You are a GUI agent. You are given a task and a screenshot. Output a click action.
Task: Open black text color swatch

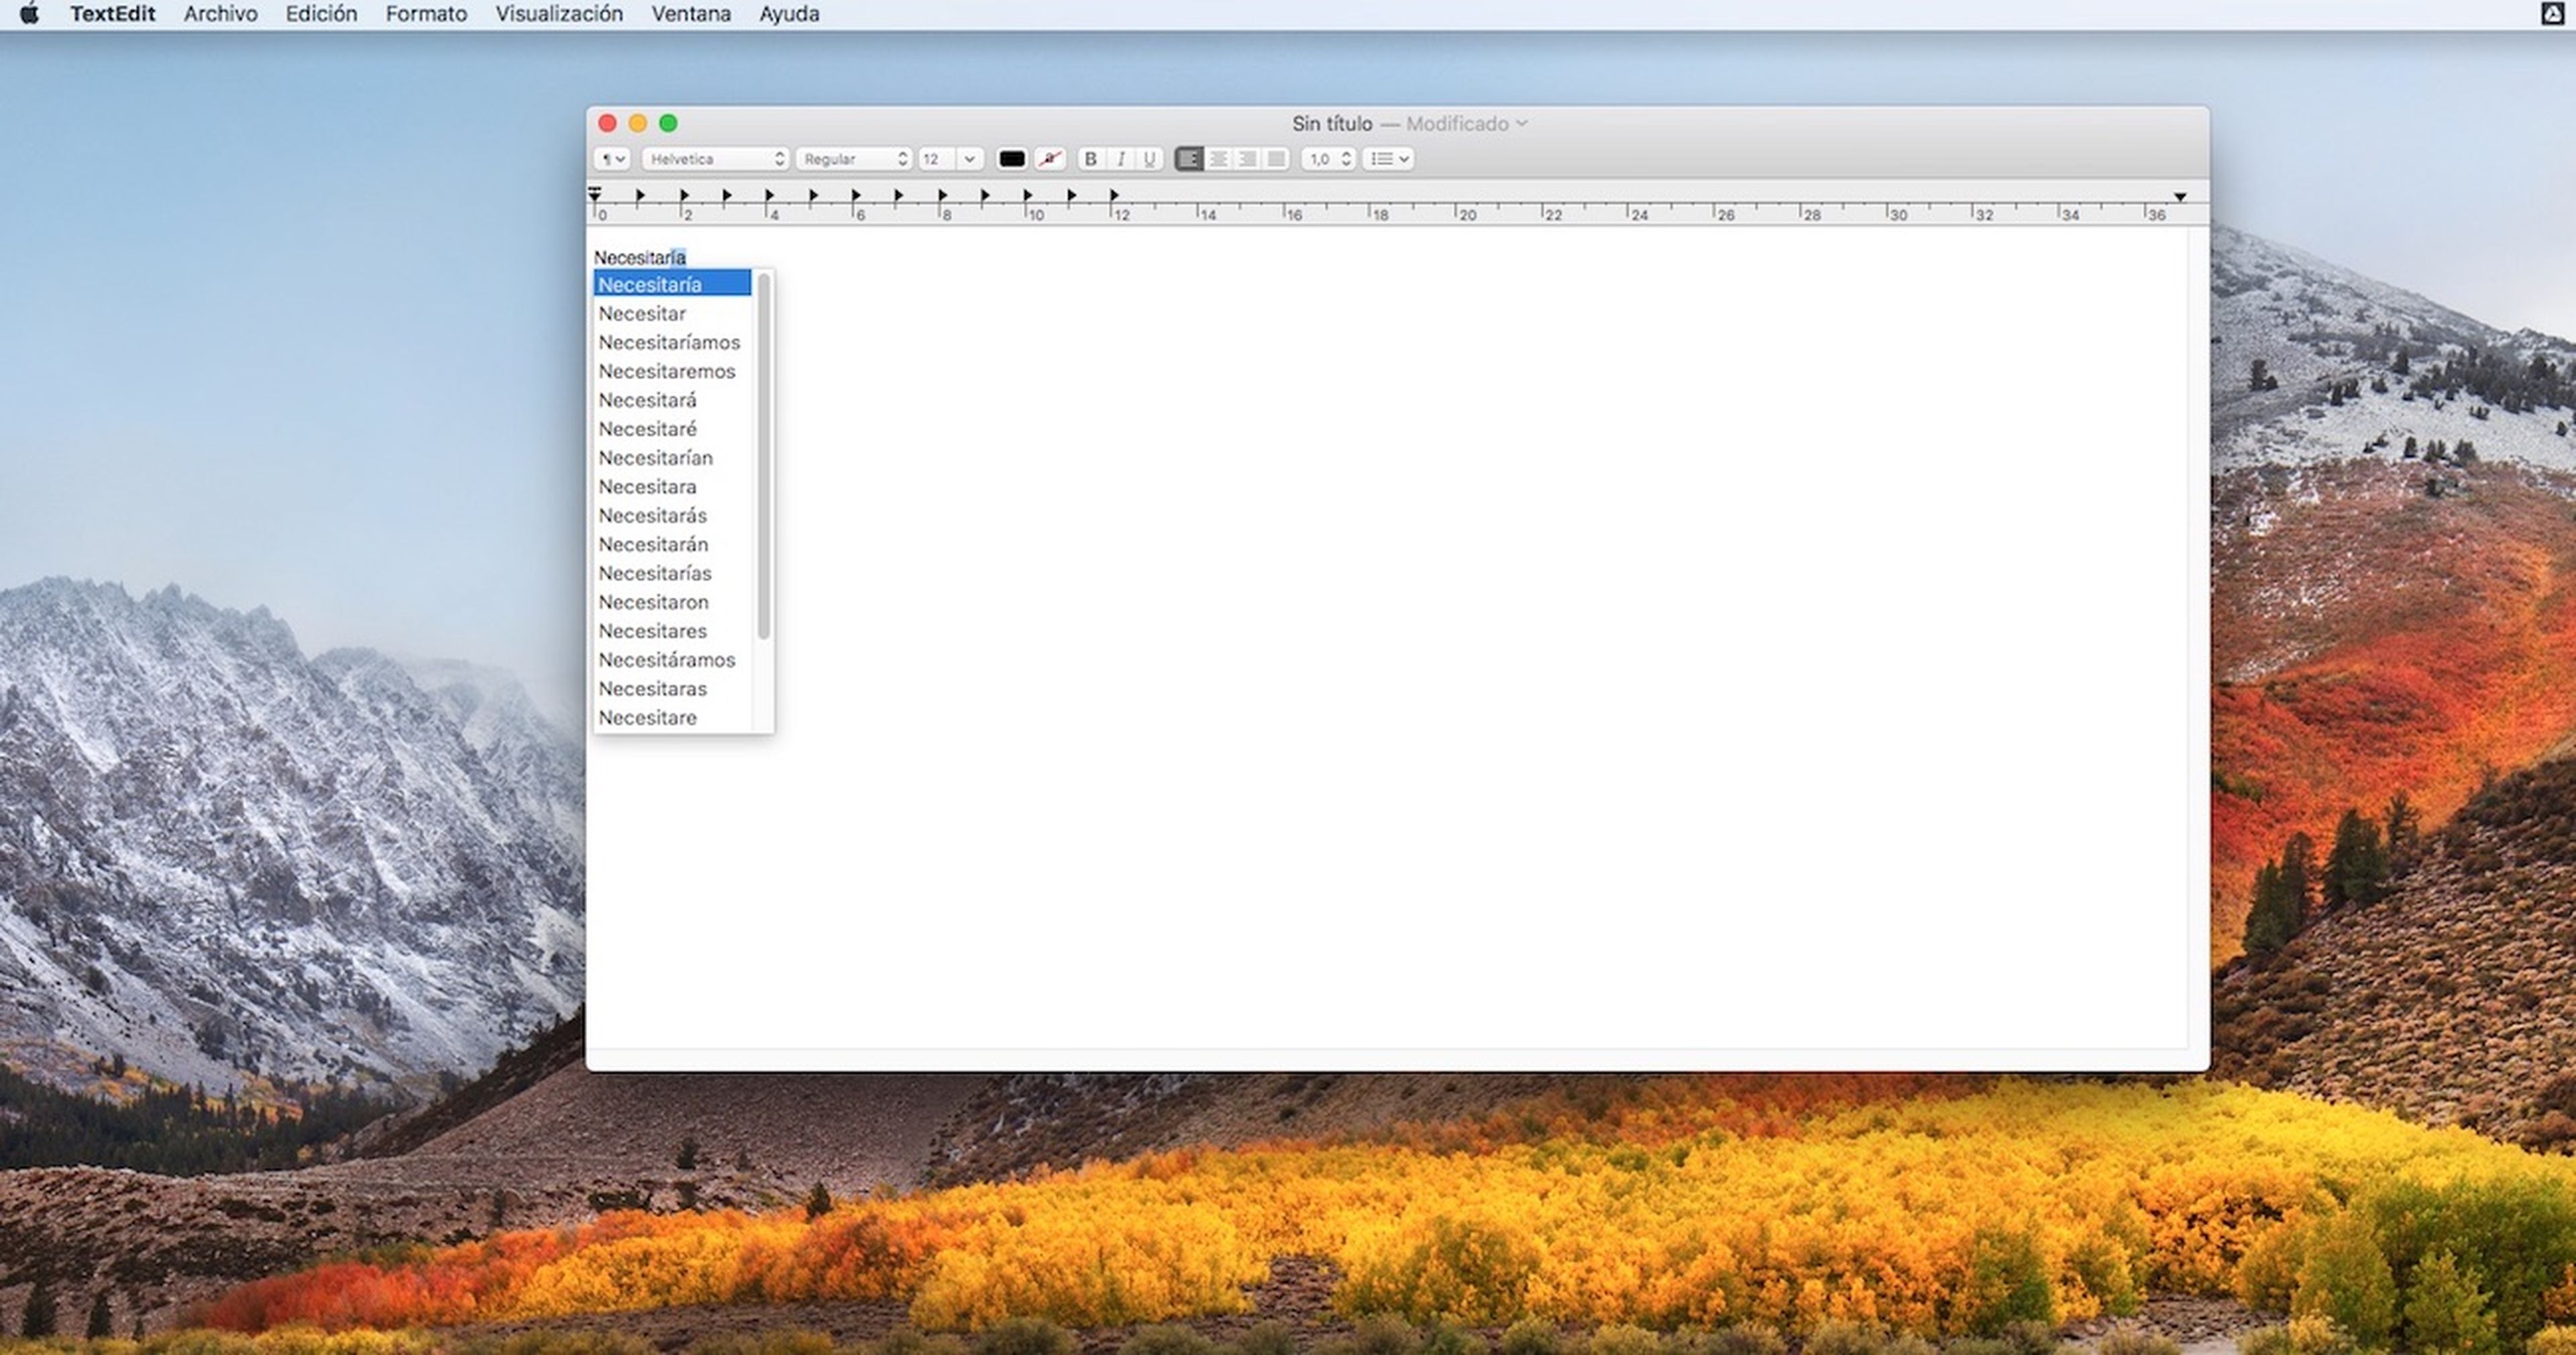click(x=1012, y=159)
